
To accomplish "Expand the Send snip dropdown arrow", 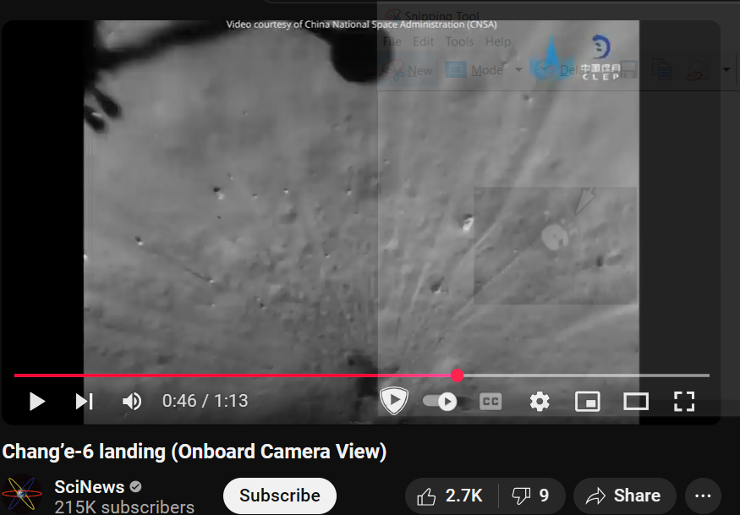I will click(726, 70).
